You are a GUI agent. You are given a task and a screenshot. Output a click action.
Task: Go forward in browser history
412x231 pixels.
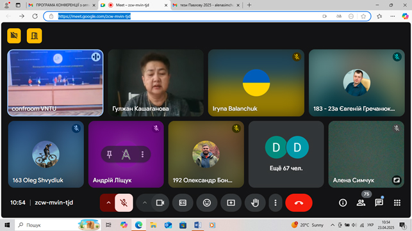[x=22, y=16]
